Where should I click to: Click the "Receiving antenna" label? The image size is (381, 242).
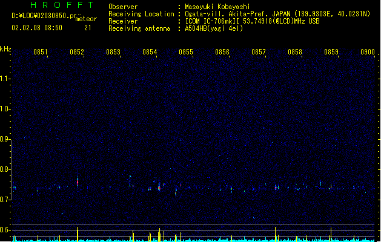139,28
